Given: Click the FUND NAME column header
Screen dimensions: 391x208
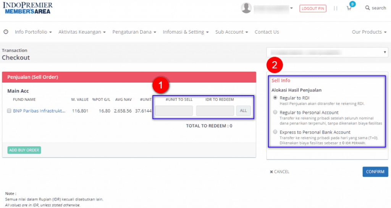Looking at the screenshot, I should [x=24, y=100].
